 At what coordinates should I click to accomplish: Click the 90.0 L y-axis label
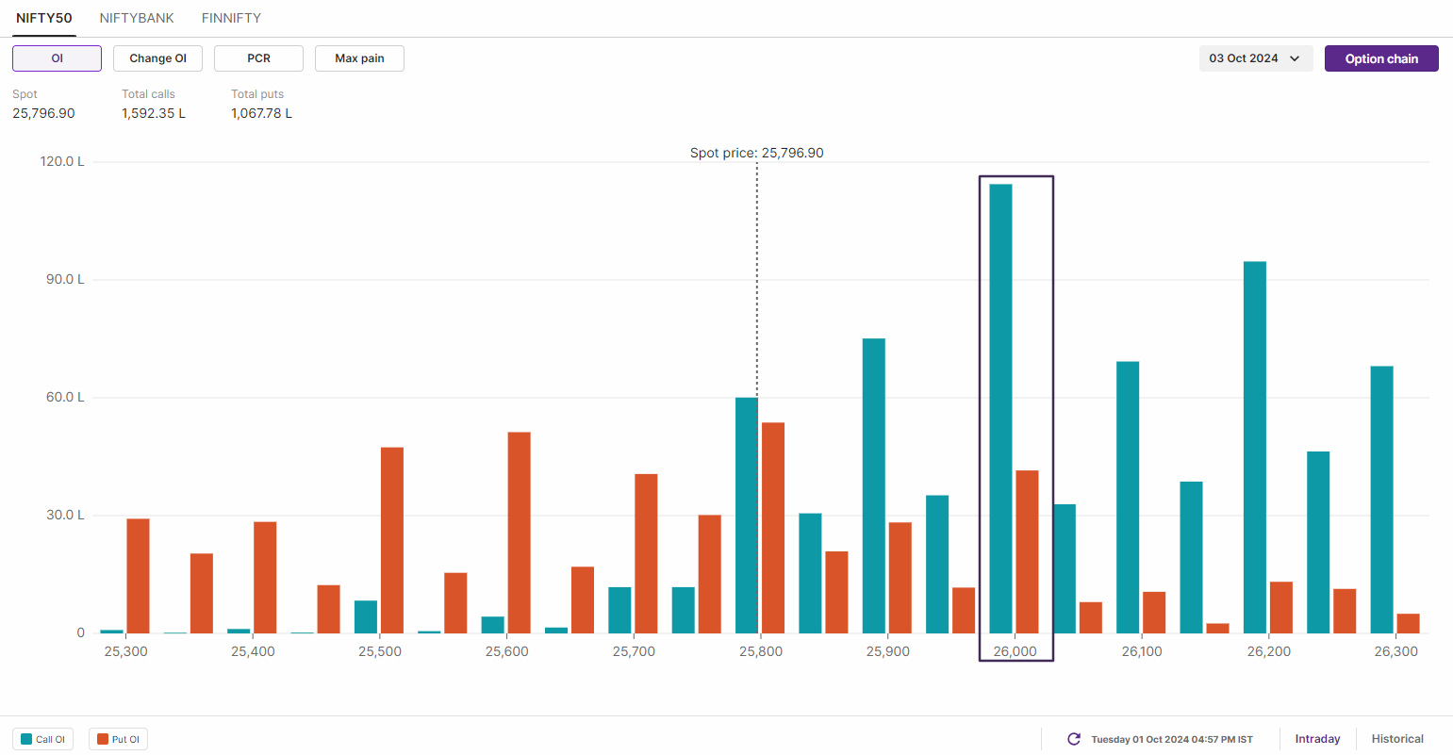(x=65, y=279)
